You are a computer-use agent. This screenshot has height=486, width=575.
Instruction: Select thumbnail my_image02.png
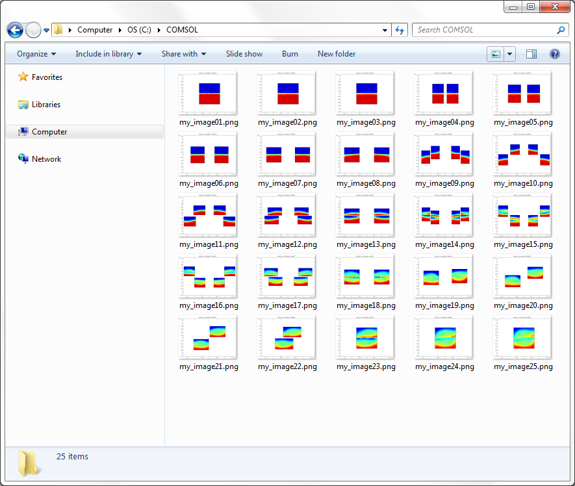[x=287, y=93]
